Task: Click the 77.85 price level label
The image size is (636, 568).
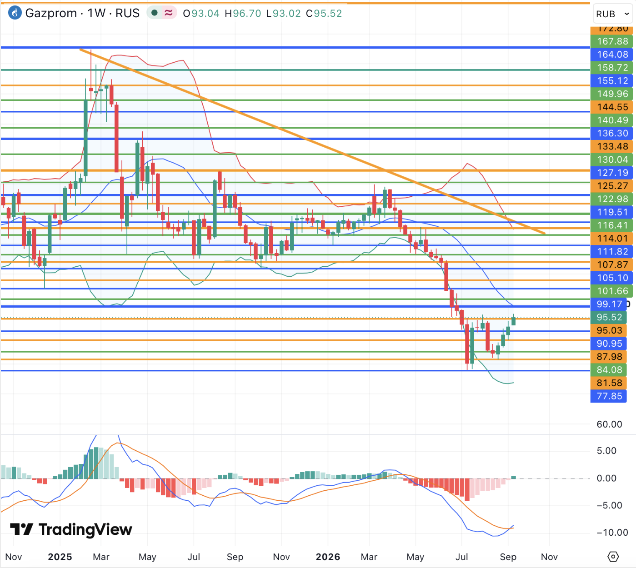Action: pyautogui.click(x=609, y=397)
